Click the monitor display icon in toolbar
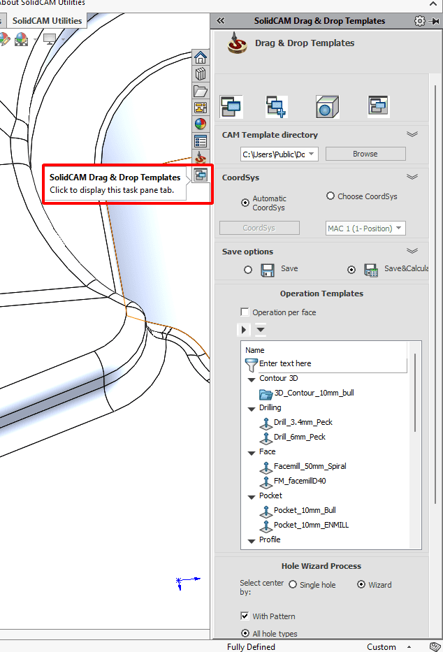This screenshot has width=443, height=652. [50, 40]
